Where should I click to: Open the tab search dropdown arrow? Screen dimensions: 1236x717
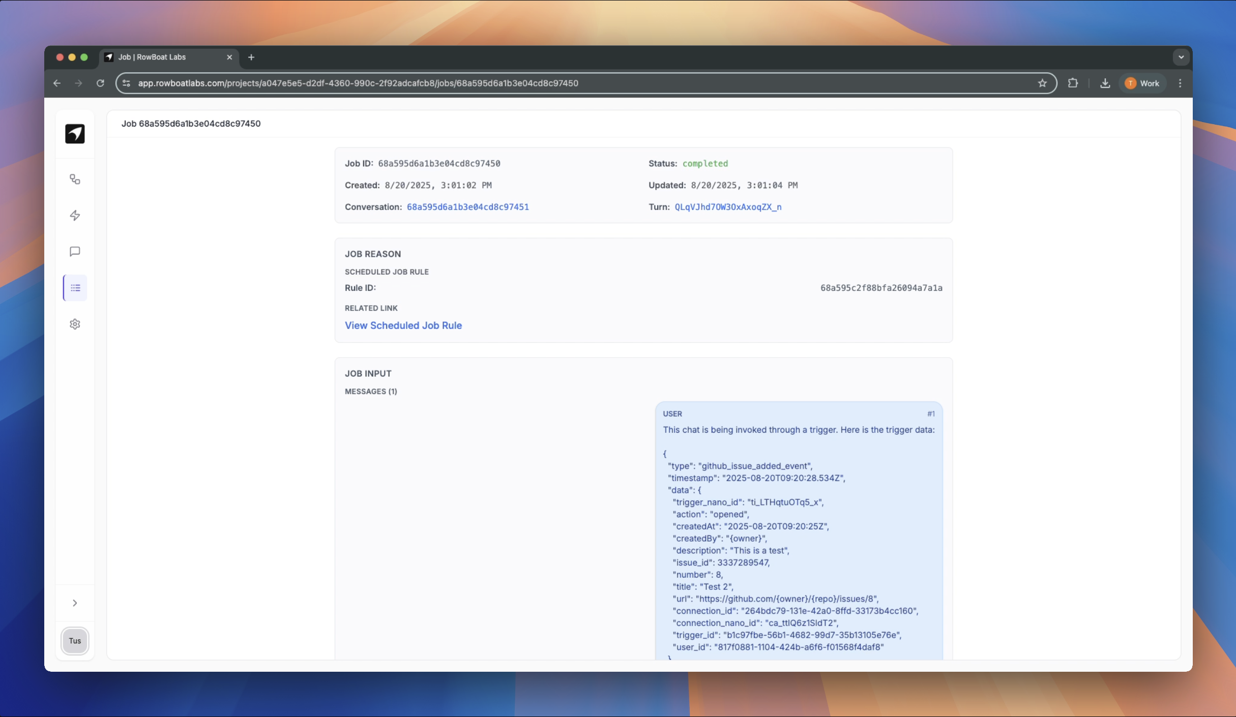[x=1181, y=57]
